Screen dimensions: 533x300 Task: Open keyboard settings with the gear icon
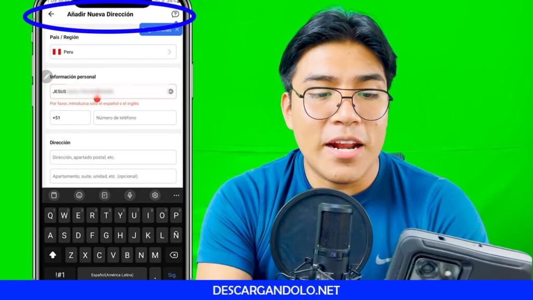155,196
